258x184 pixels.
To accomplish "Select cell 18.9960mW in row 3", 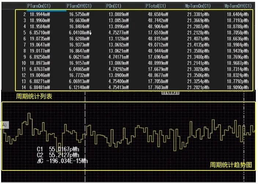I will click(x=40, y=21).
